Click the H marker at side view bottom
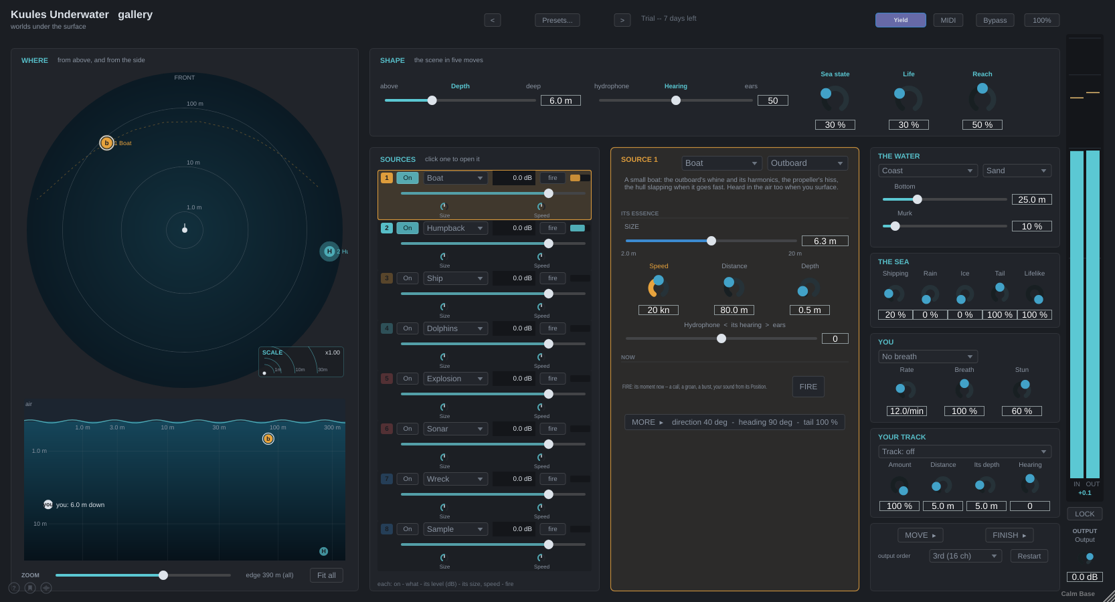The height and width of the screenshot is (602, 1115). tap(323, 551)
